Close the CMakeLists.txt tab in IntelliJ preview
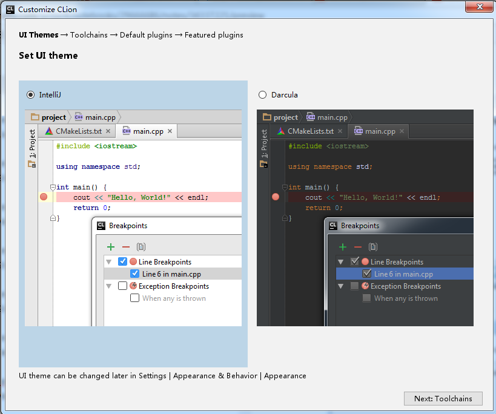The image size is (496, 414). point(108,131)
